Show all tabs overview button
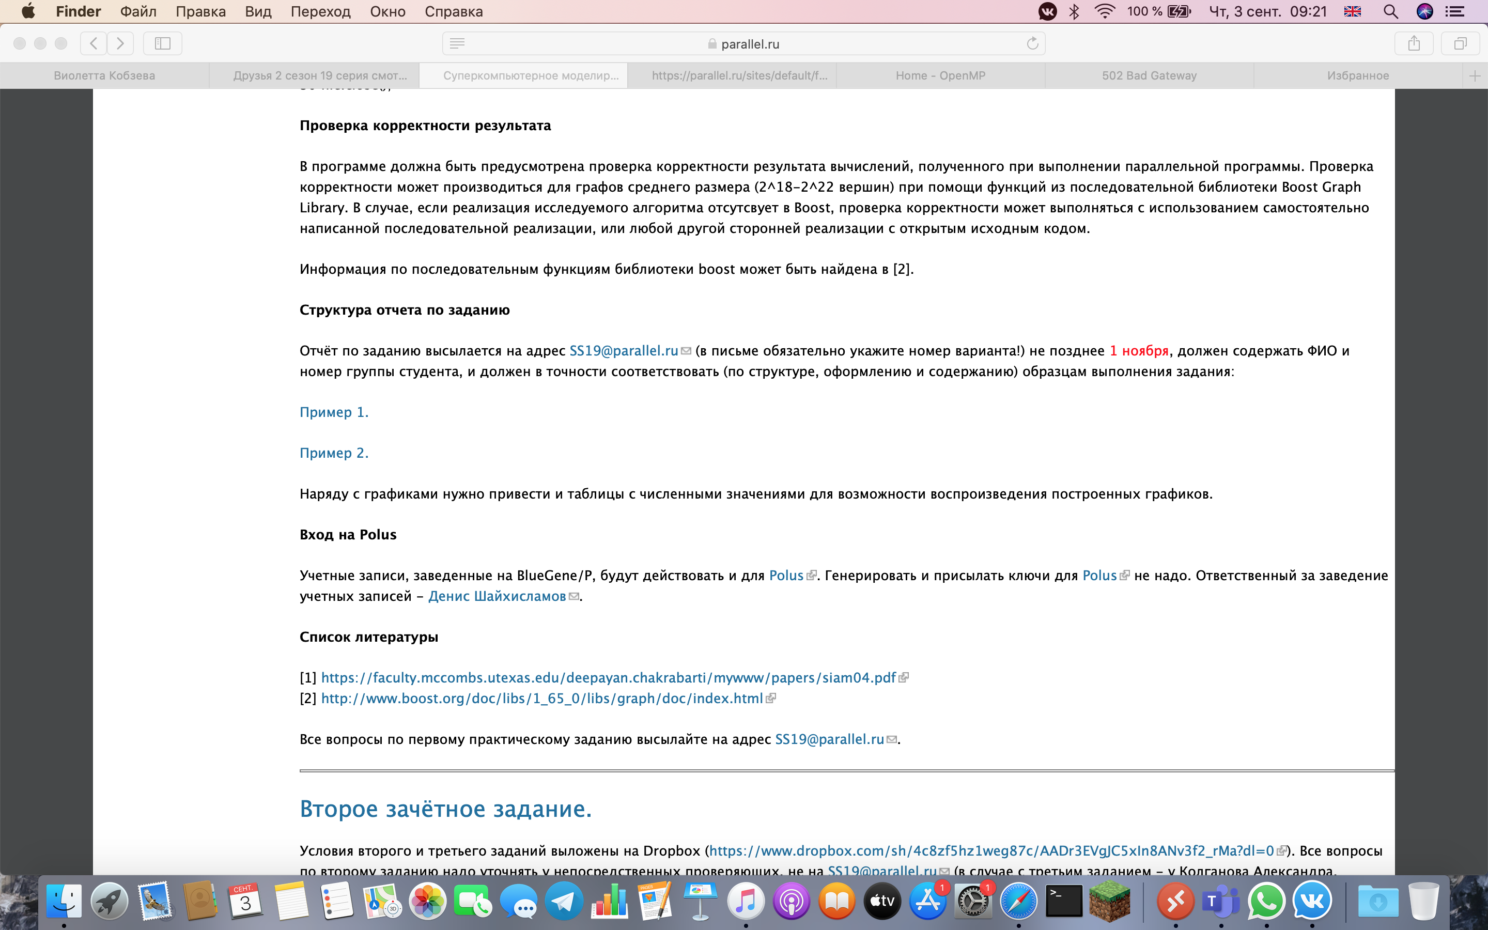Image resolution: width=1488 pixels, height=930 pixels. 1460,43
